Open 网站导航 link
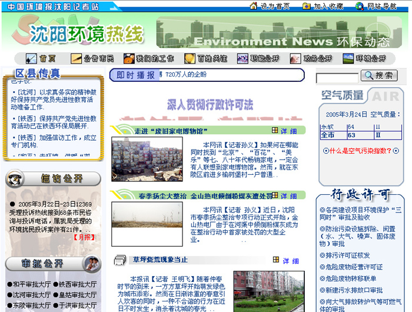Image resolution: width=412 pixels, height=312 pixels. point(382,6)
